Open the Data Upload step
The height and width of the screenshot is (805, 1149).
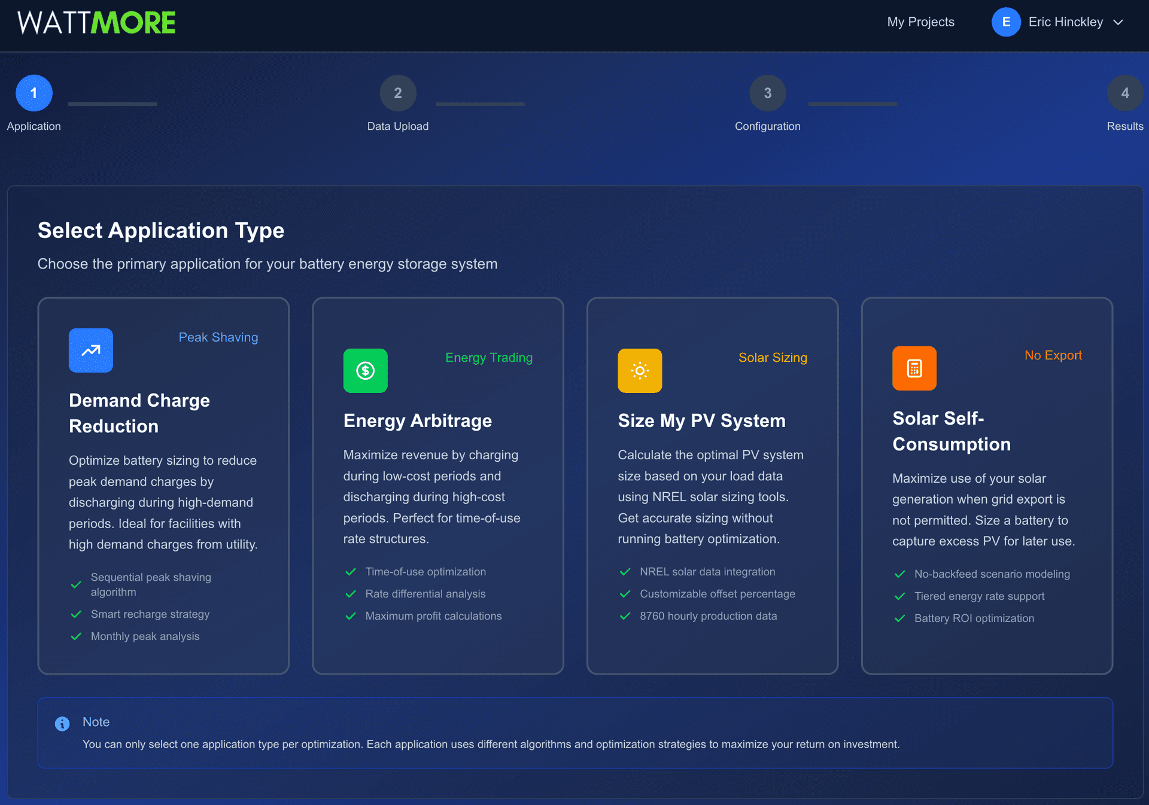(x=397, y=93)
